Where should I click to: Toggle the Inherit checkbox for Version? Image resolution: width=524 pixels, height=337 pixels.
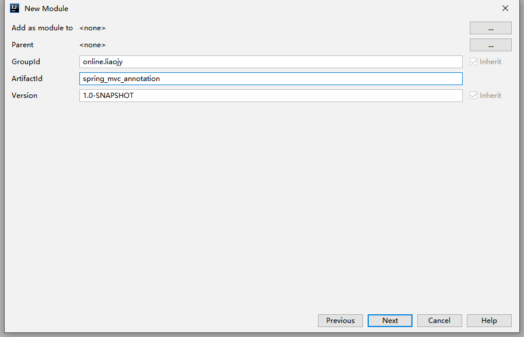click(473, 95)
